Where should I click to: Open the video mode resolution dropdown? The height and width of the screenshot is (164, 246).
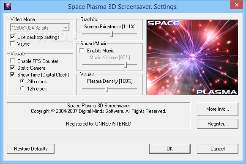tap(66, 28)
